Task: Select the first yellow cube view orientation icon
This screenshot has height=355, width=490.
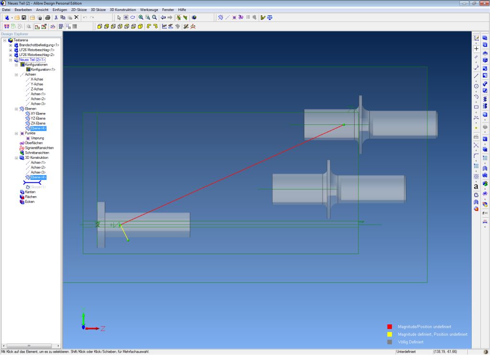Action: coord(100,27)
